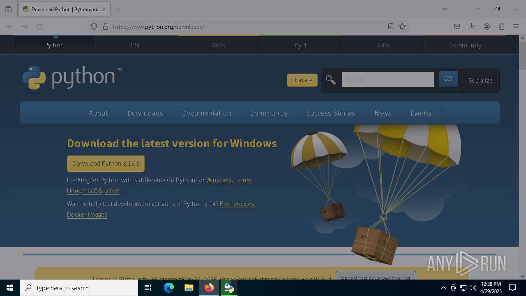This screenshot has width=526, height=296.
Task: Click scrollbar up arrow
Action: [x=522, y=38]
